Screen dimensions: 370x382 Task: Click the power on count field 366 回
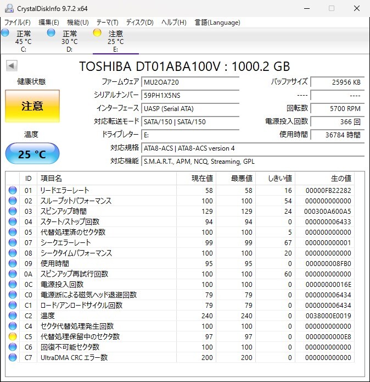pos(338,121)
